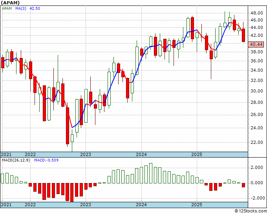Click the (APAM) chart title
Viewport: 267px width, 214px height.
(x=10, y=3)
